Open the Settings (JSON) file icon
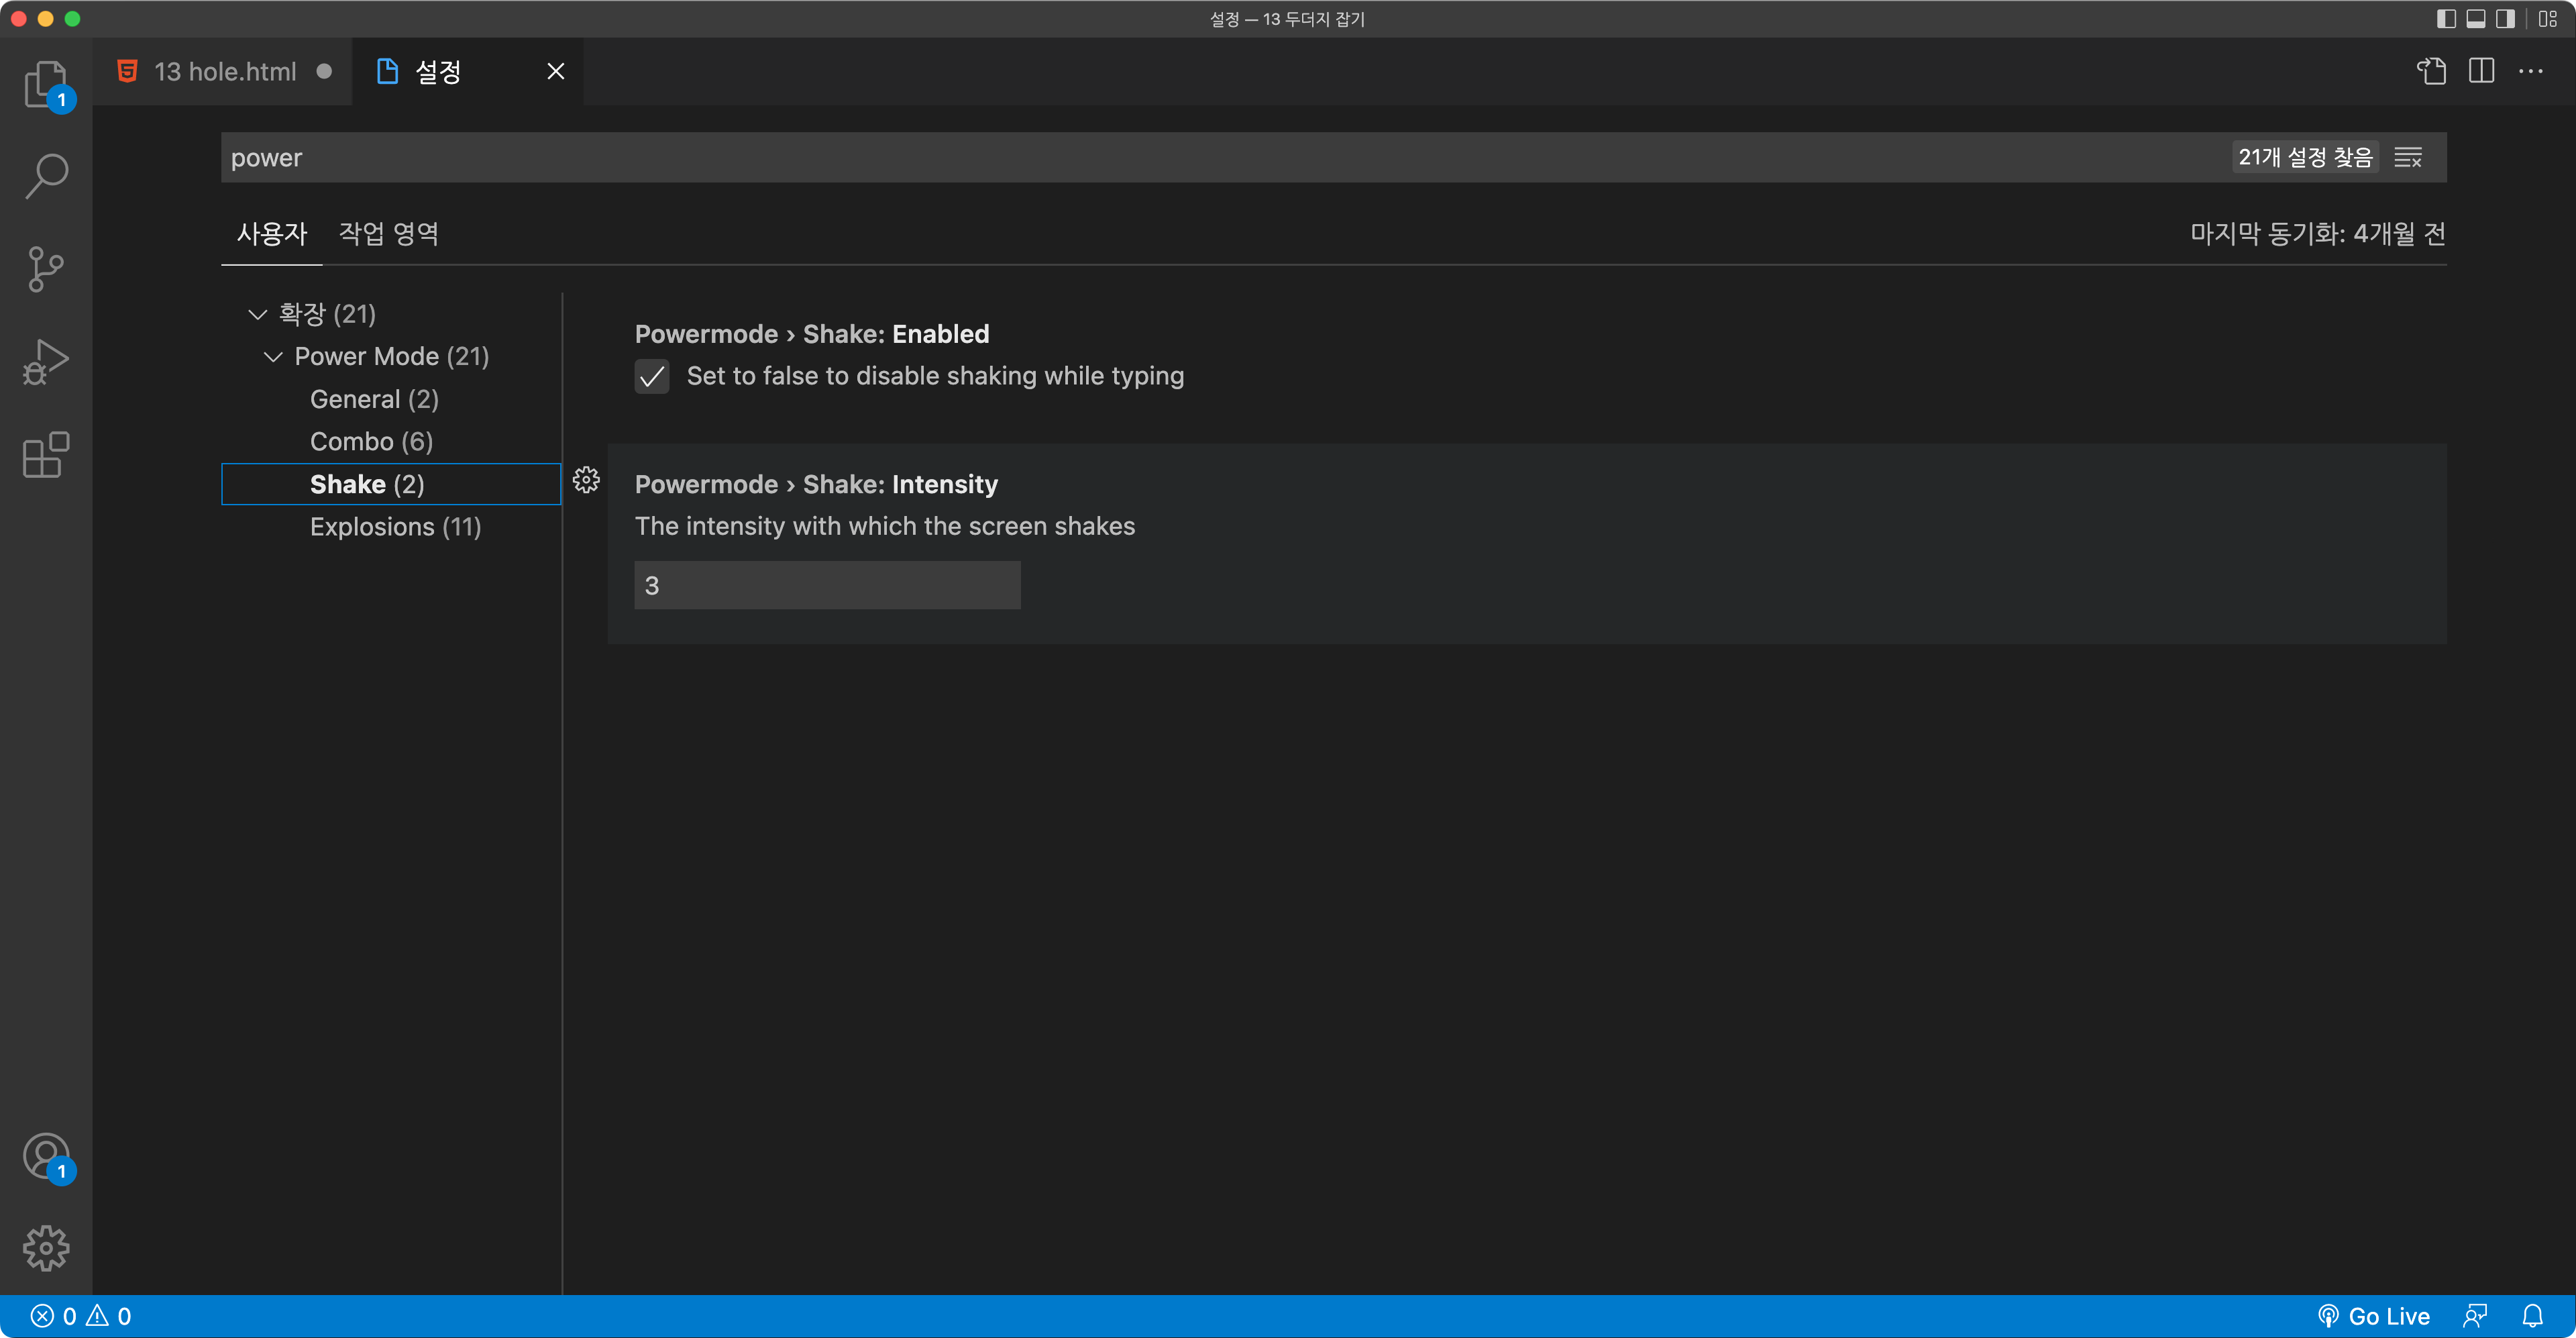 point(2431,71)
